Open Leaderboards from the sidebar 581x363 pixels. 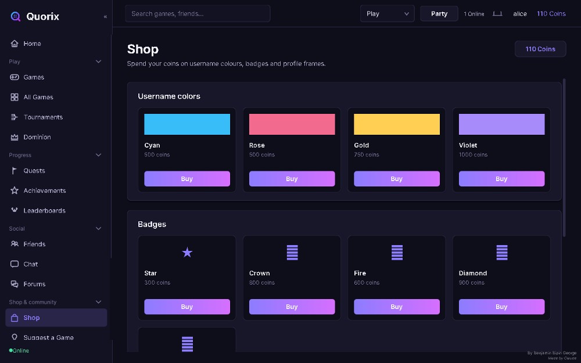pos(56,210)
